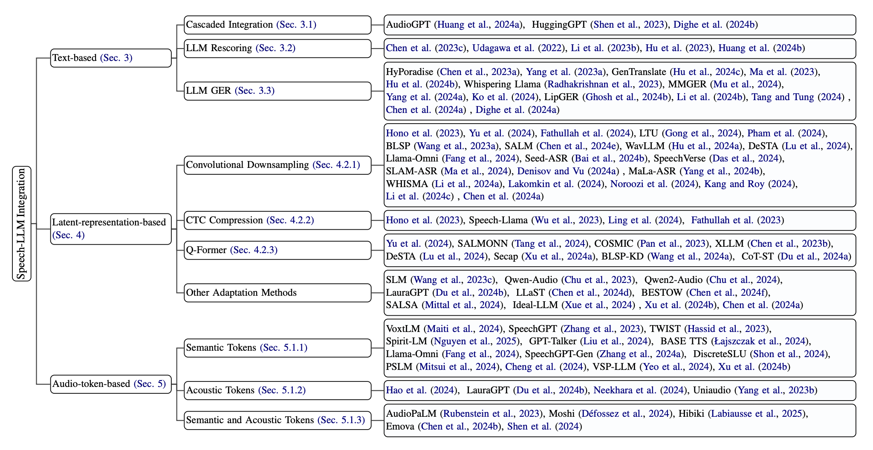Screen dimensions: 873x450
Task: Open the Chu et al. 2023 citation after Qwen-Audio
Action: tap(599, 280)
